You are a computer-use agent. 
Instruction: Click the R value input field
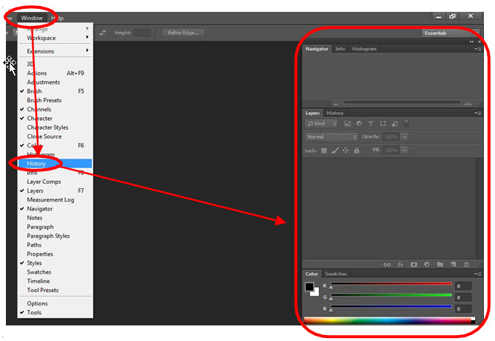coord(462,286)
